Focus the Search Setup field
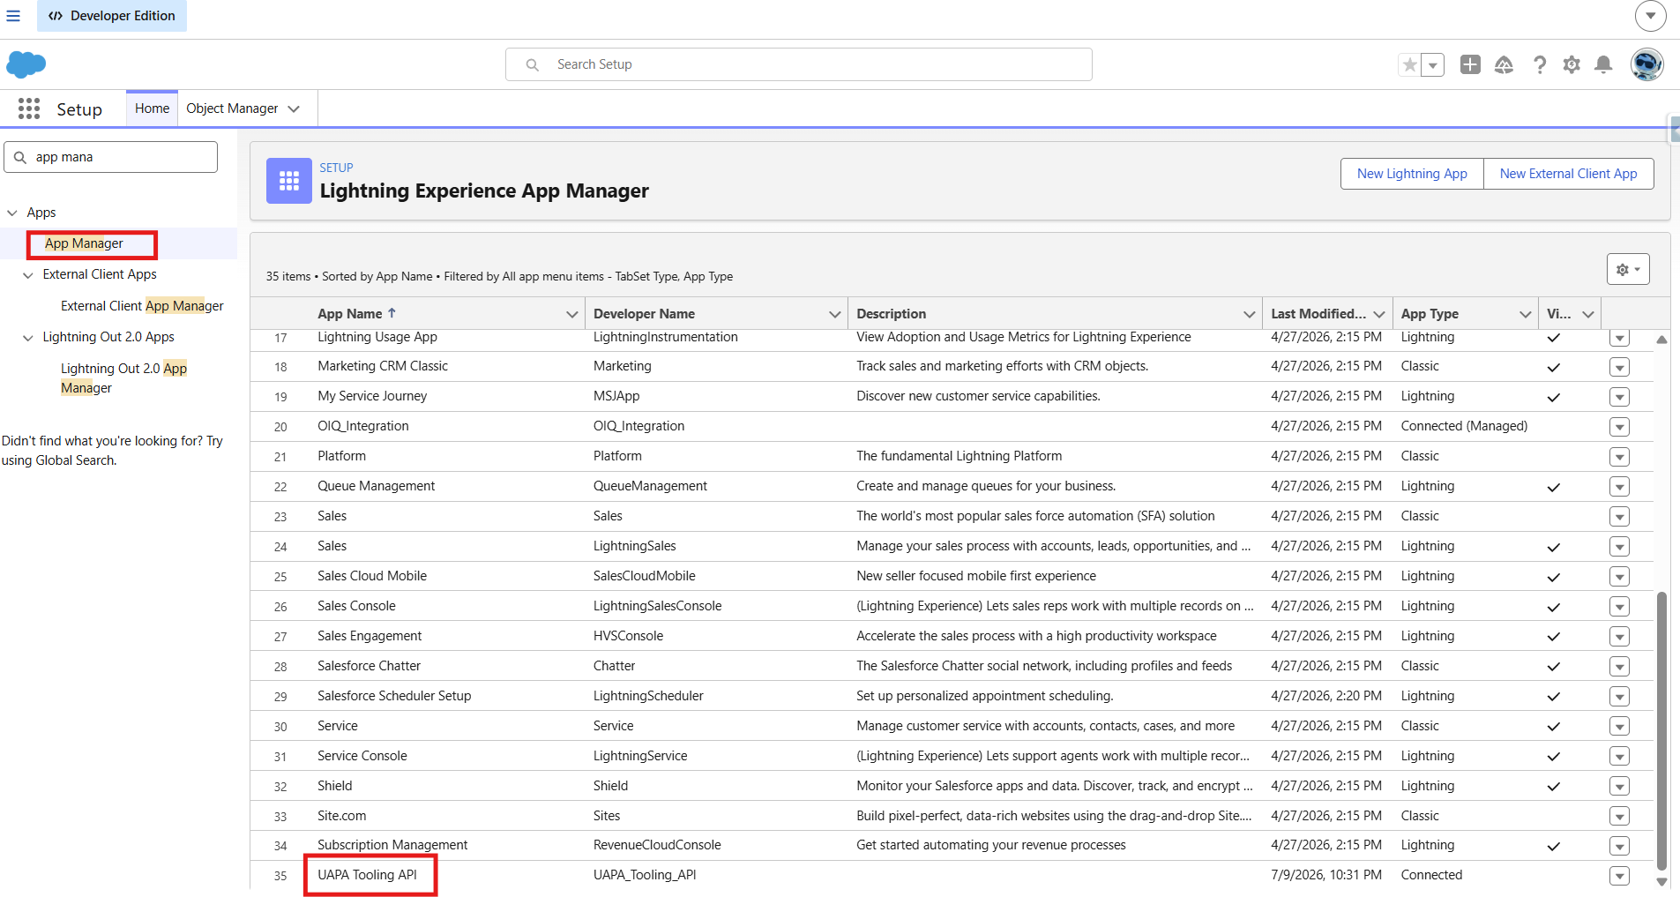 [799, 64]
